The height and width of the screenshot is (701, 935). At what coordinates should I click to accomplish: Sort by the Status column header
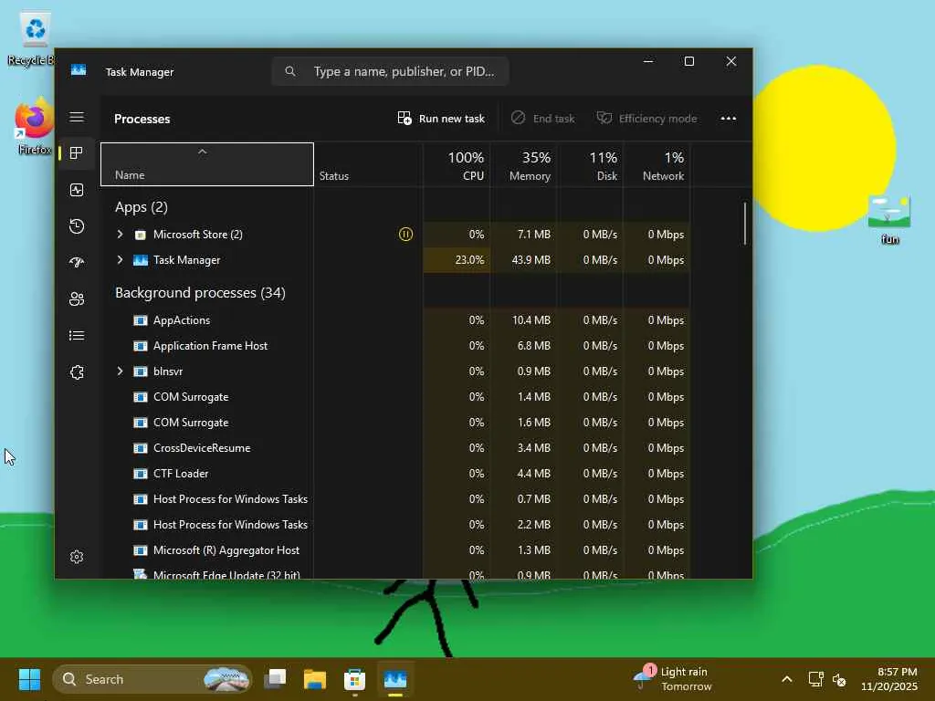pyautogui.click(x=369, y=165)
